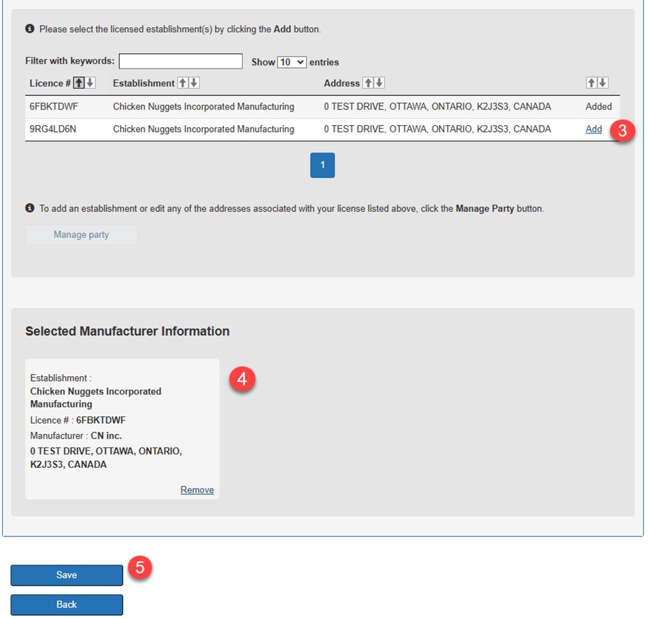Sort the status column descending

click(x=602, y=83)
